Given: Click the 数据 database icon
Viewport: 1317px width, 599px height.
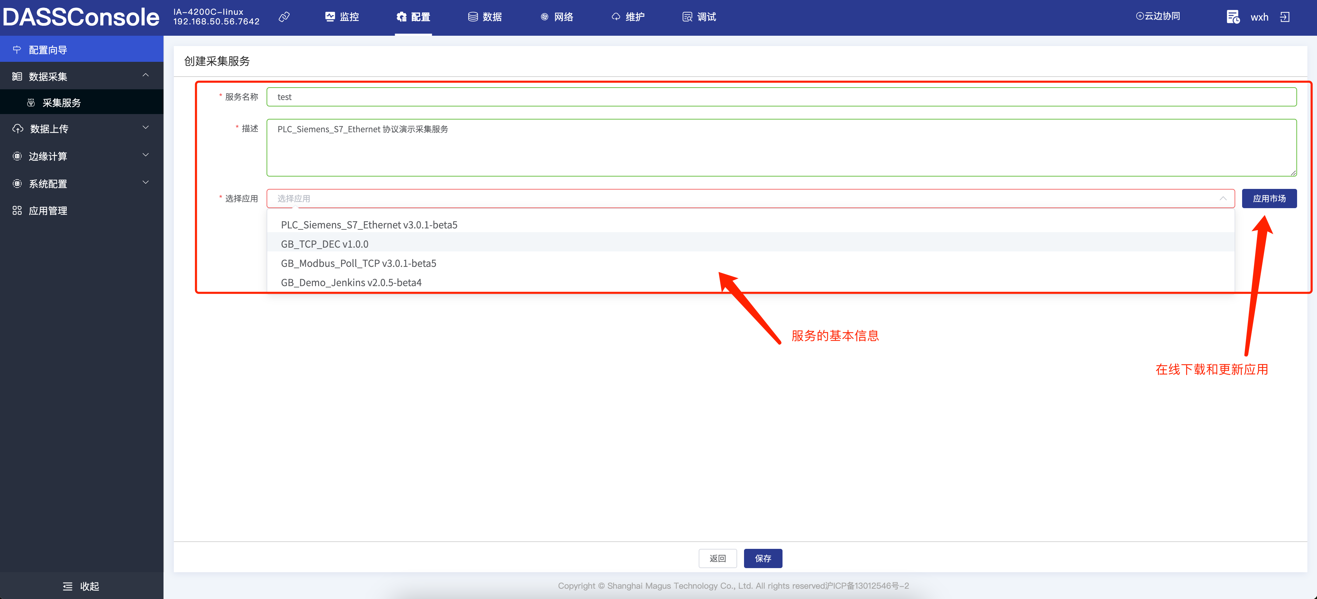Looking at the screenshot, I should pos(473,17).
